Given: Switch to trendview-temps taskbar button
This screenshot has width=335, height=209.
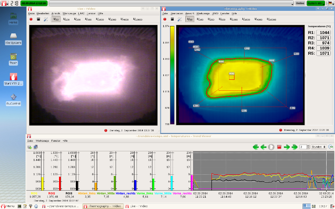Looking at the screenshot, I should pos(61,206).
